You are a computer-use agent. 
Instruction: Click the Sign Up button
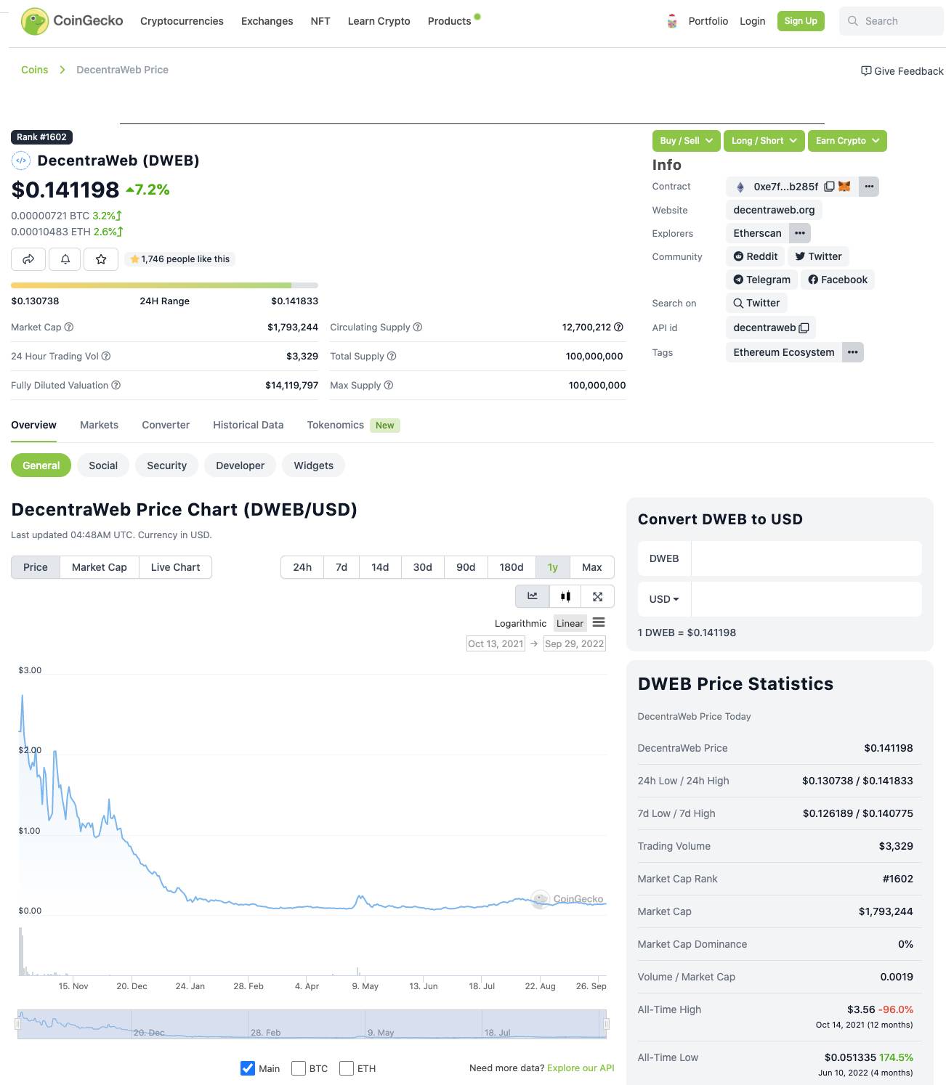[800, 21]
